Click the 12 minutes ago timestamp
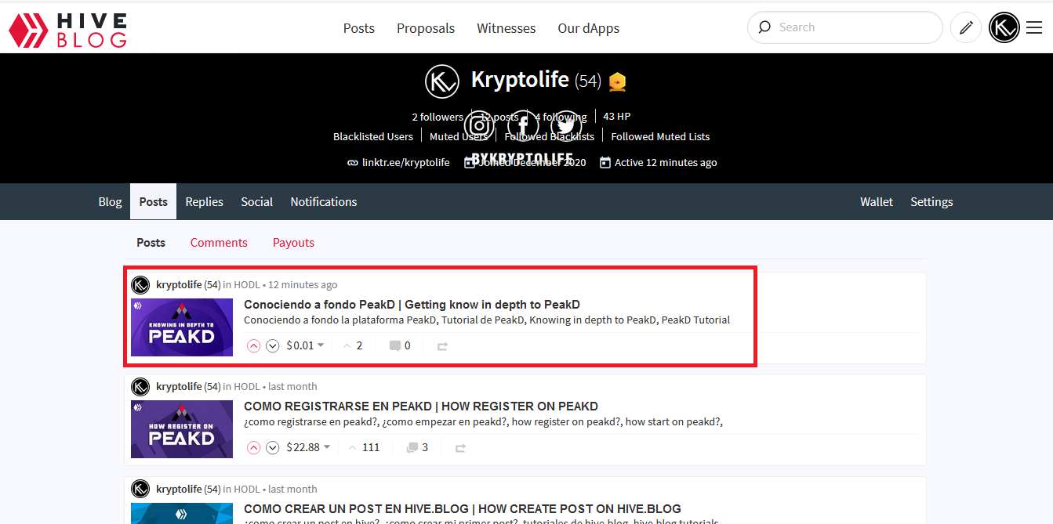 point(303,284)
